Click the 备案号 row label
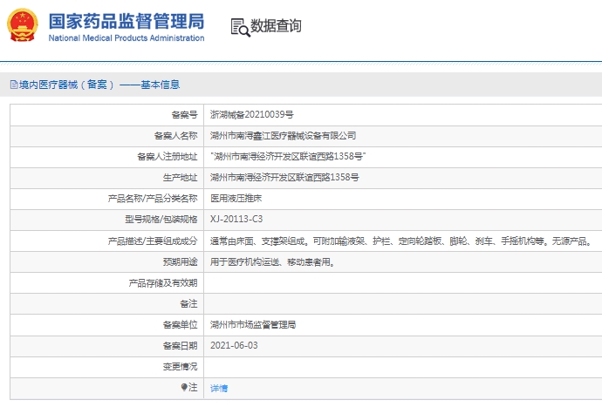The image size is (602, 407). 184,115
